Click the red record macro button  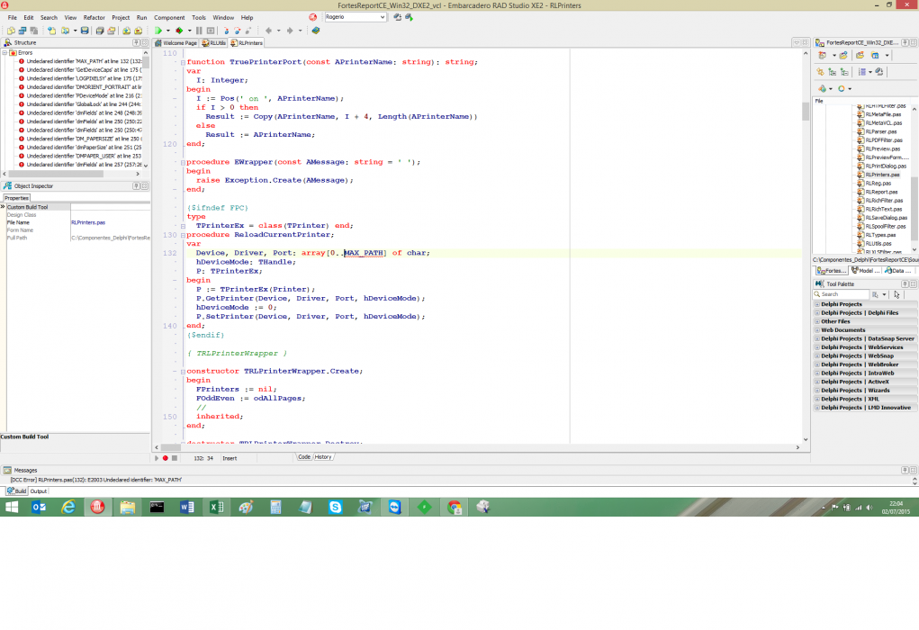166,458
